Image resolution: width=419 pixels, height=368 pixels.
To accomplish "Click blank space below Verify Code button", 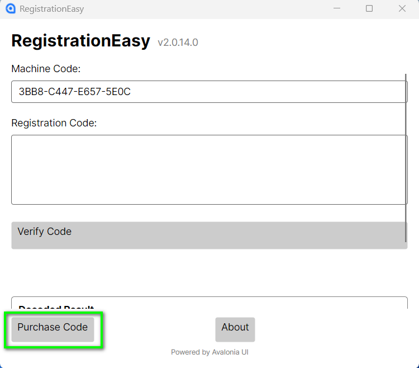I will coord(209,272).
